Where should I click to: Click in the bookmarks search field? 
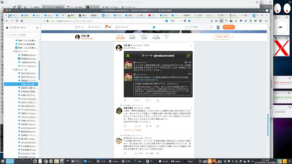[x=22, y=35]
